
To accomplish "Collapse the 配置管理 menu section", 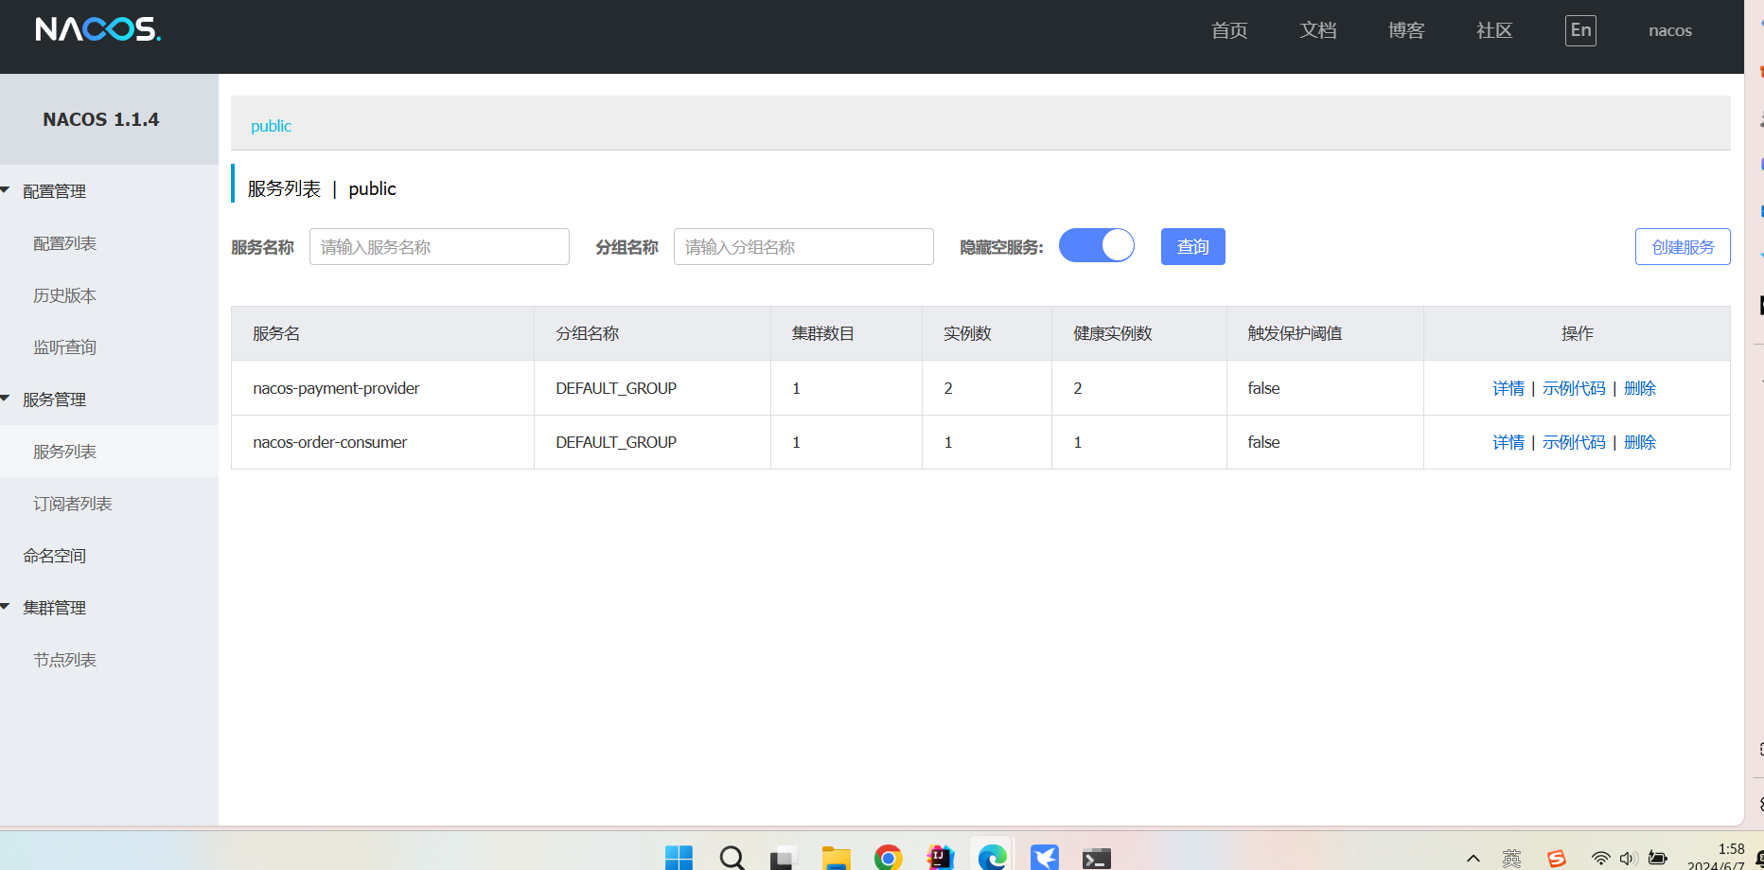I will (54, 191).
